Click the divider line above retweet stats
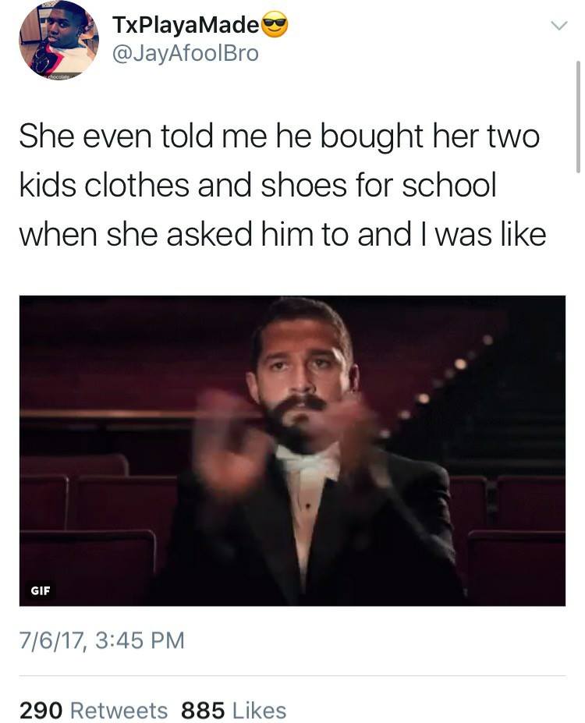This screenshot has width=585, height=723. 292,676
